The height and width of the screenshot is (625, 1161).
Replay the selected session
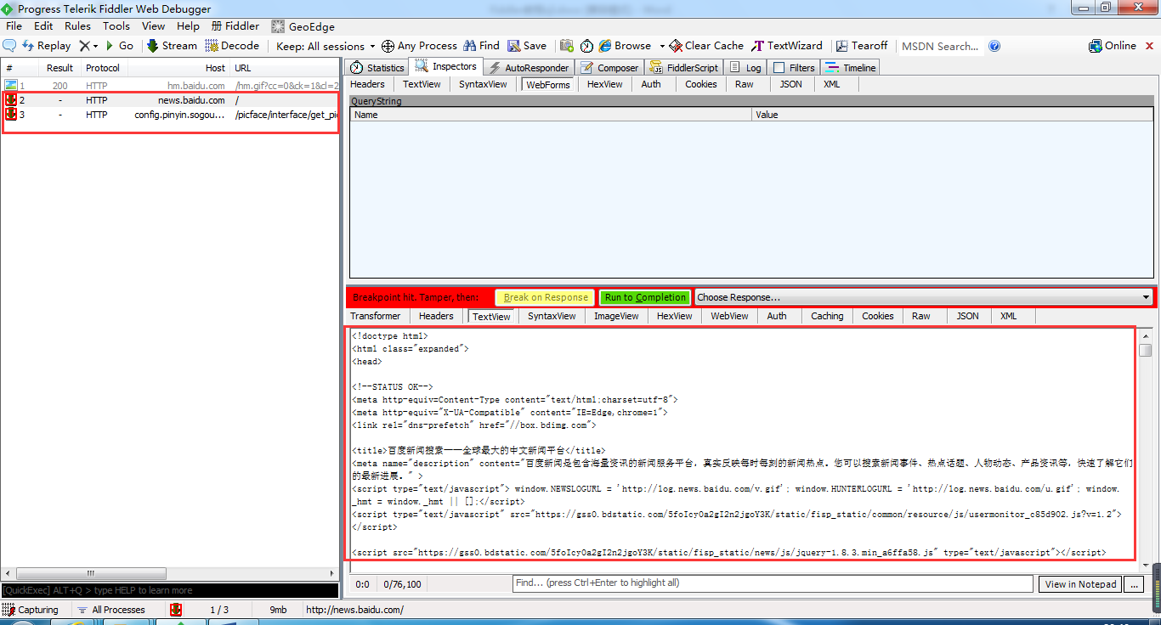pos(46,46)
